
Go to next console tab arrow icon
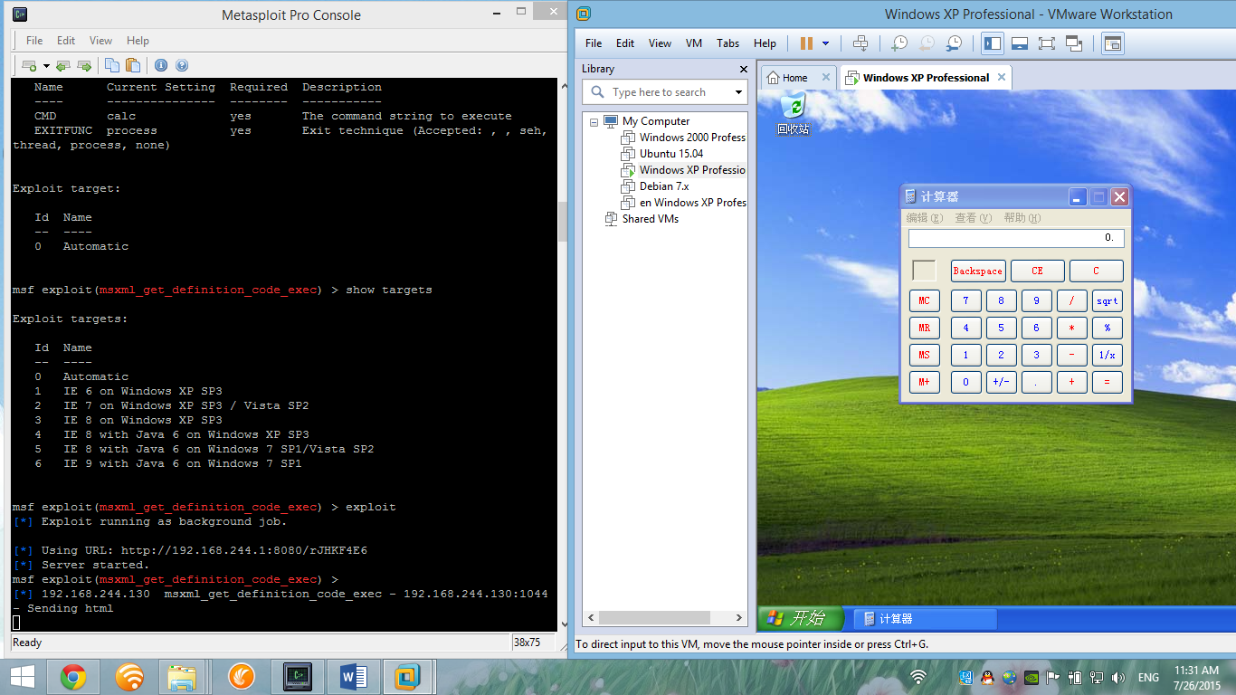coord(84,65)
